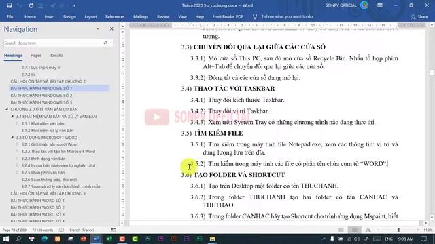Click the volume speaker tray icon
The image size is (435, 244).
pyautogui.click(x=357, y=239)
